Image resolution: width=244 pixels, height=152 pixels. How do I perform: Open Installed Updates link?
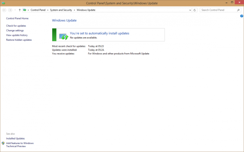tap(15, 138)
